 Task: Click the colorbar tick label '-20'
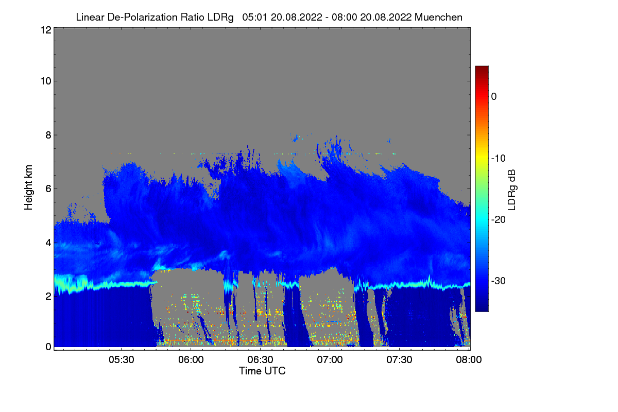[499, 219]
